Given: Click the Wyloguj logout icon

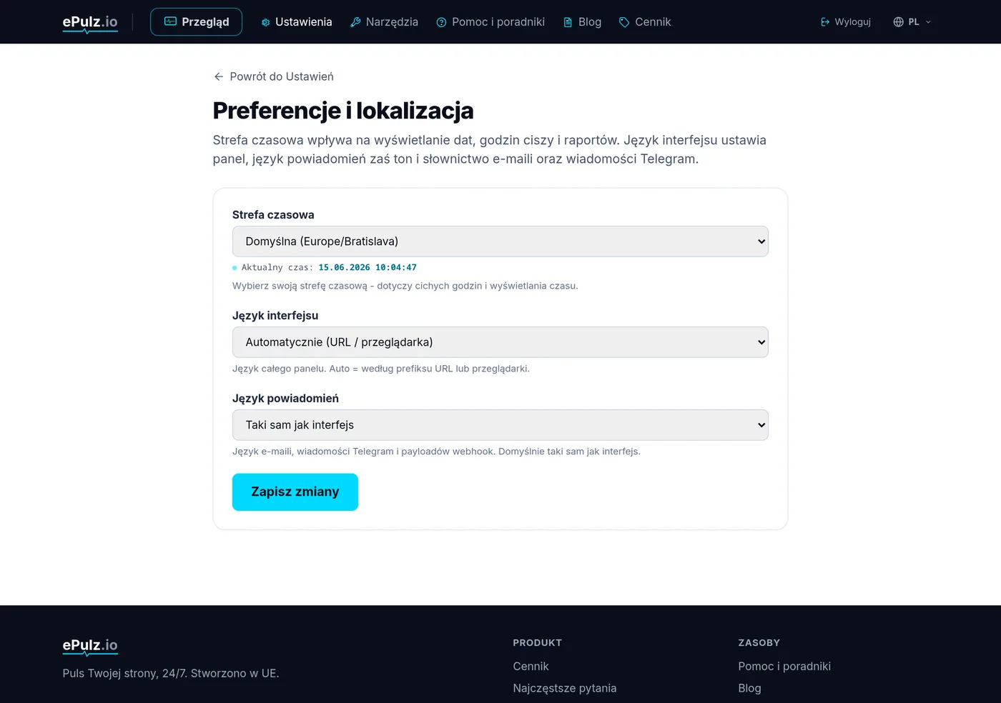Looking at the screenshot, I should pyautogui.click(x=825, y=22).
